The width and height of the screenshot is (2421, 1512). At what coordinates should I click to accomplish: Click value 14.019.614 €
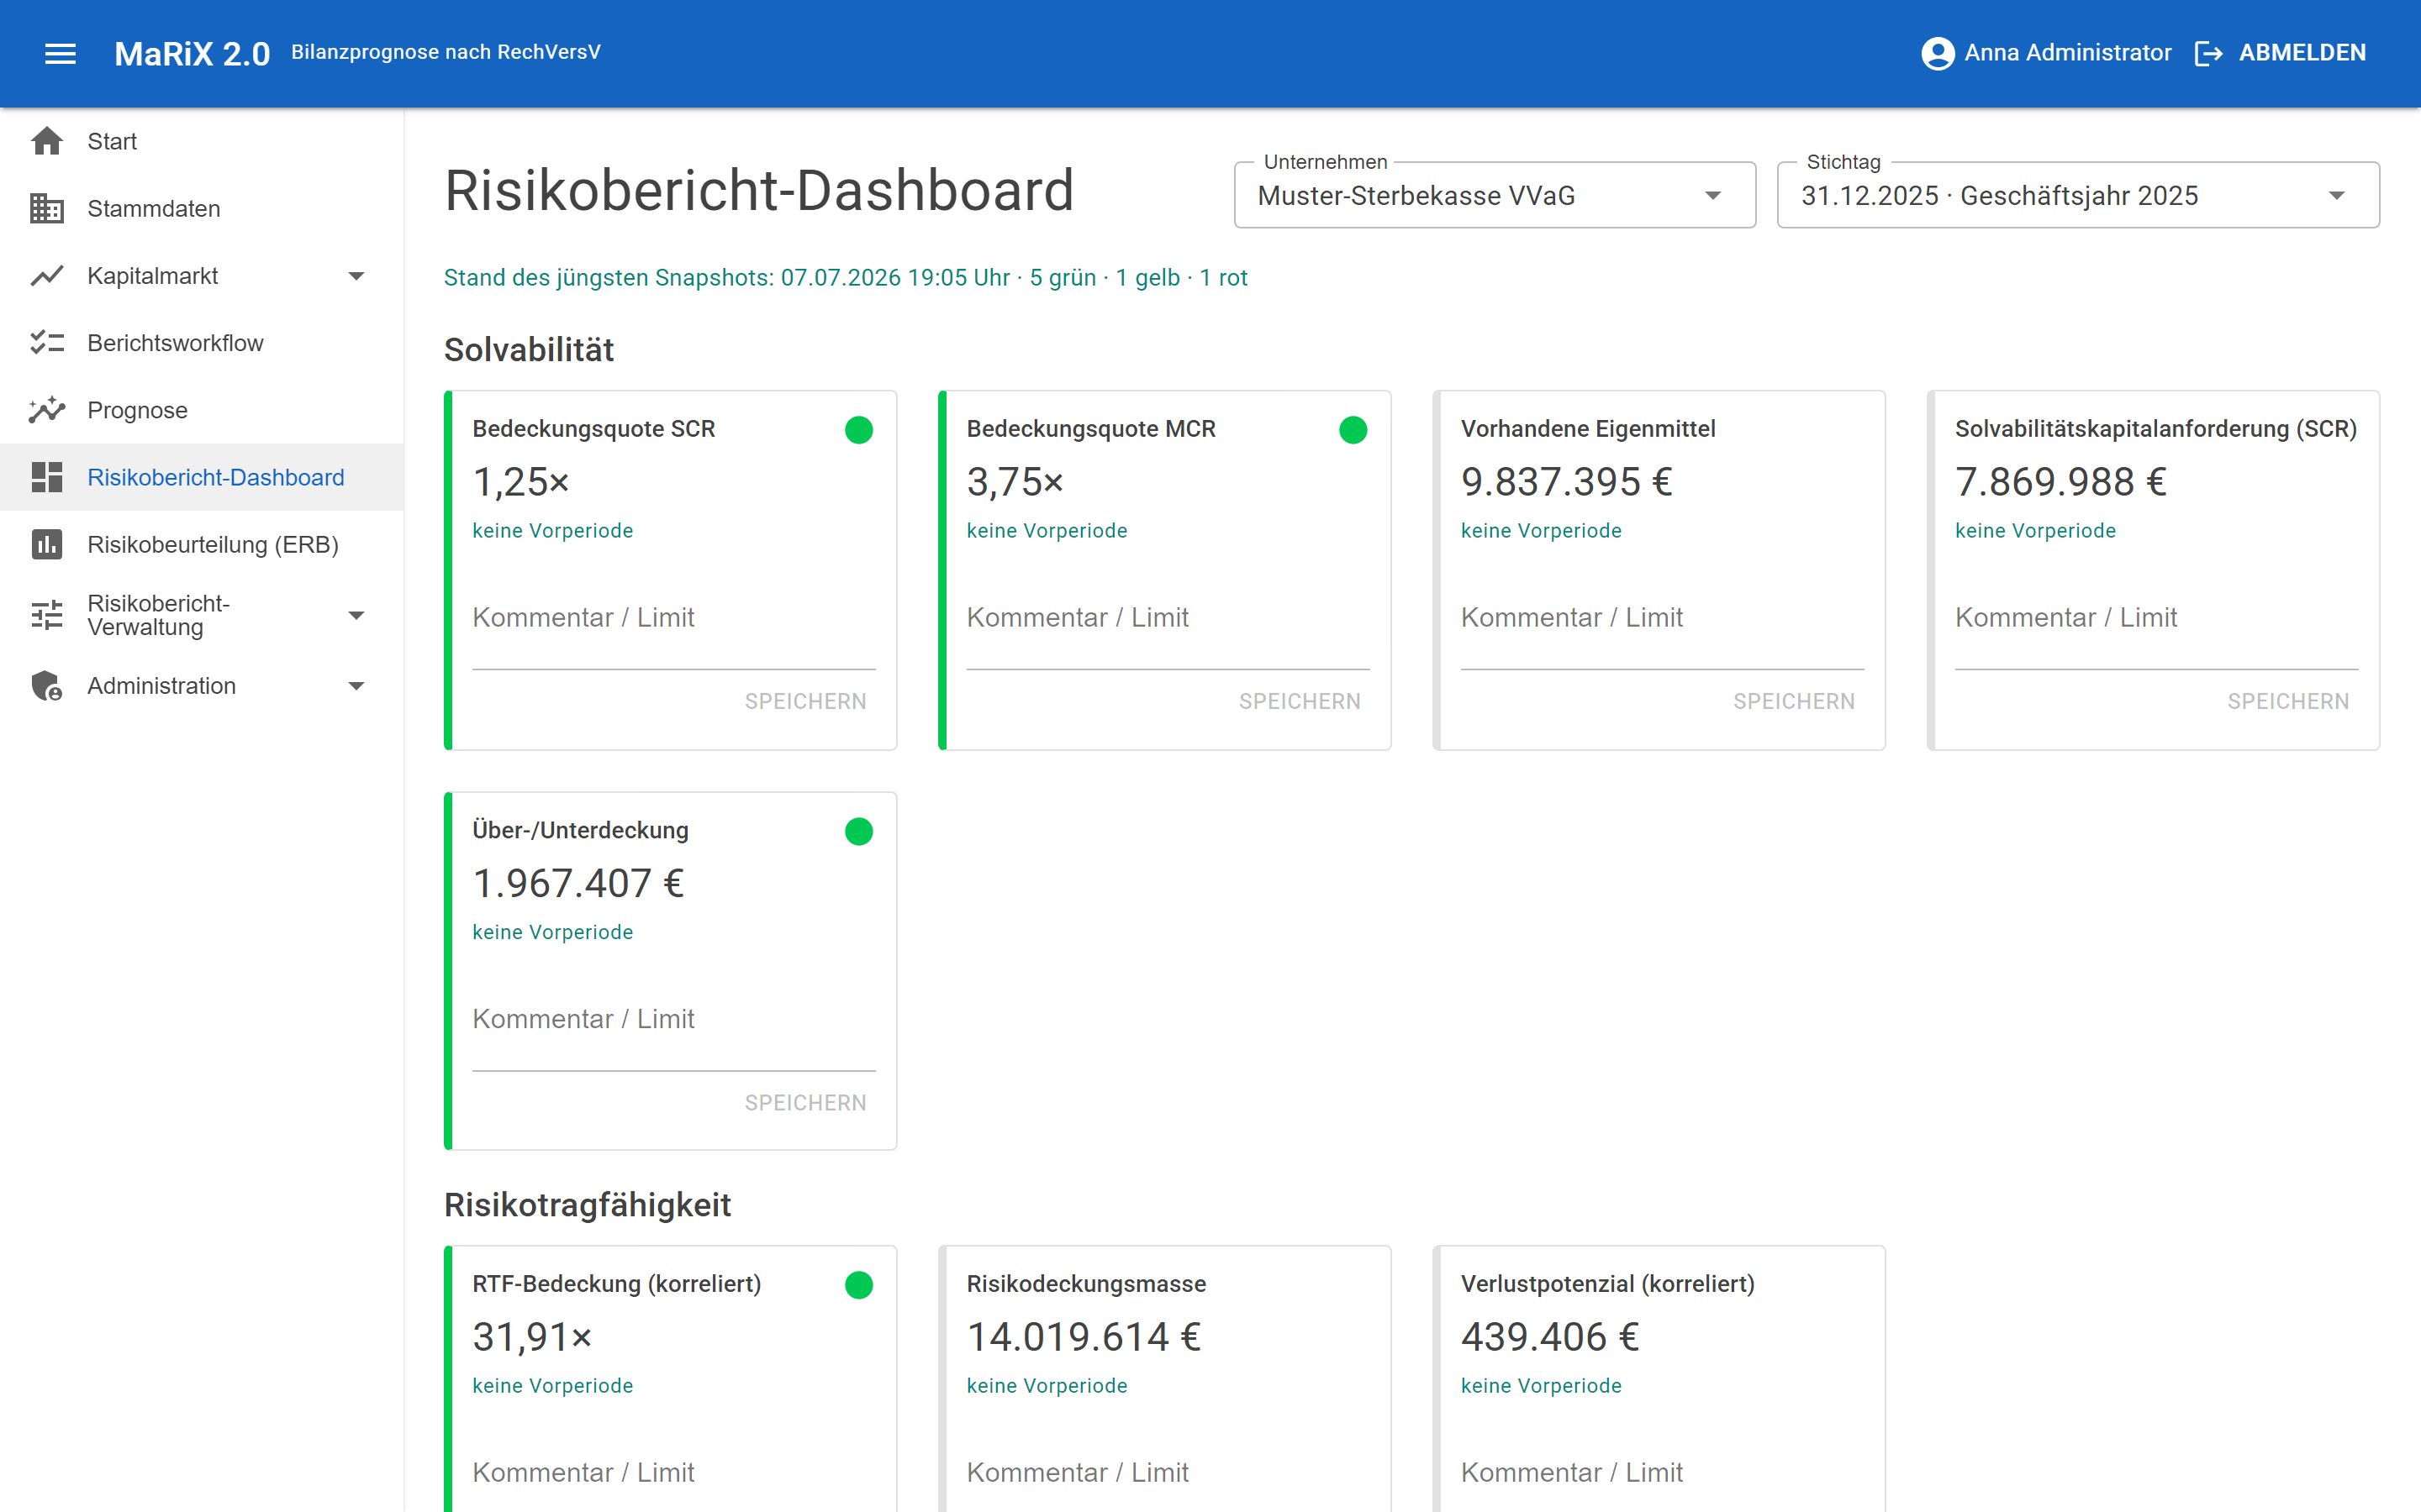pyautogui.click(x=1084, y=1337)
